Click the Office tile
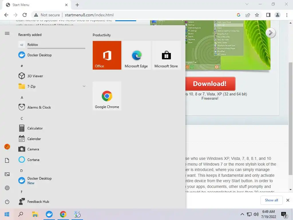Viewport: 293px width, 220px height. 107,55
